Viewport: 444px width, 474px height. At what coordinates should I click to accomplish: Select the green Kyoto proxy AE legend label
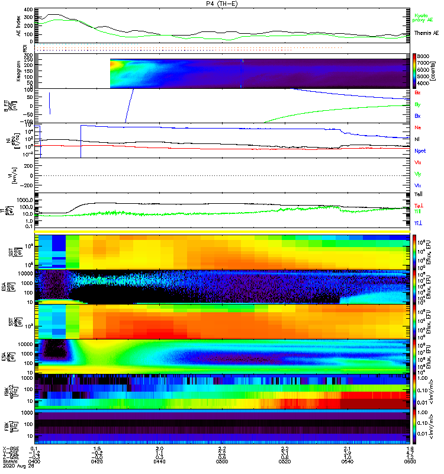click(x=423, y=18)
